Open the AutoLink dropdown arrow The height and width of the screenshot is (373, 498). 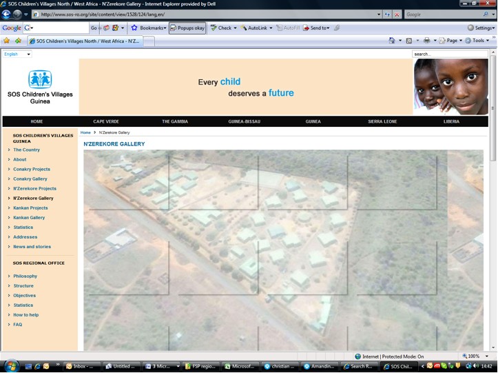click(x=271, y=28)
